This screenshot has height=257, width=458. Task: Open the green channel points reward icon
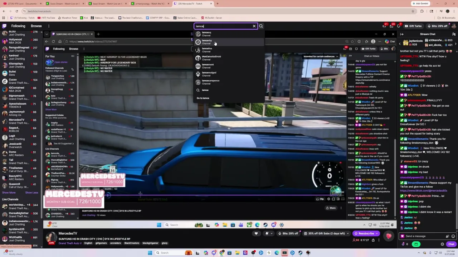click(x=416, y=245)
